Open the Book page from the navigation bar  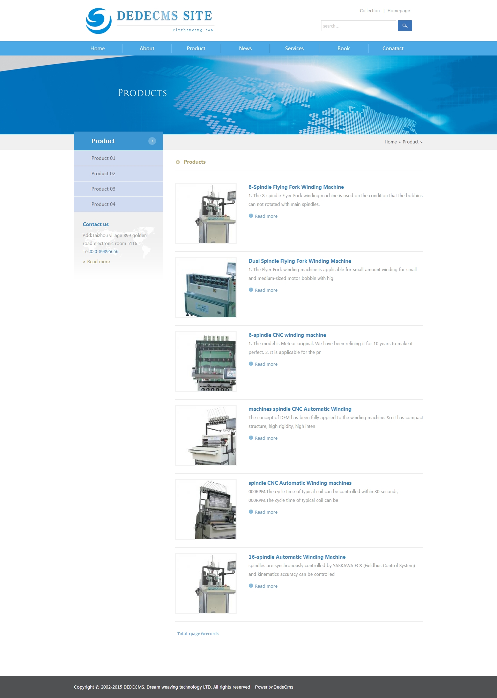click(343, 49)
